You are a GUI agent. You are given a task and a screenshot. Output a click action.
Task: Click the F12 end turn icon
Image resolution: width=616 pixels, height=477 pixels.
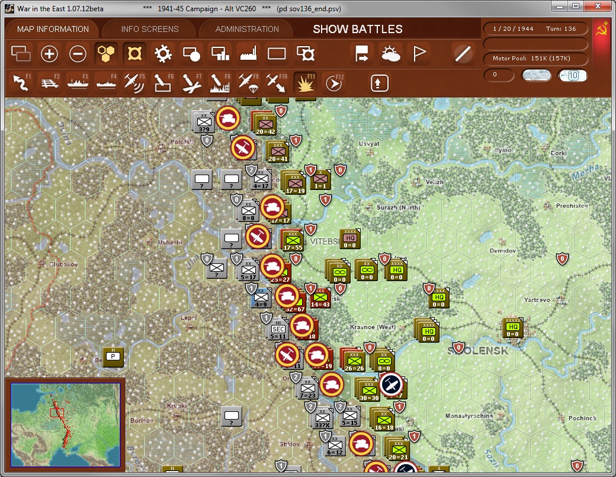coord(332,82)
